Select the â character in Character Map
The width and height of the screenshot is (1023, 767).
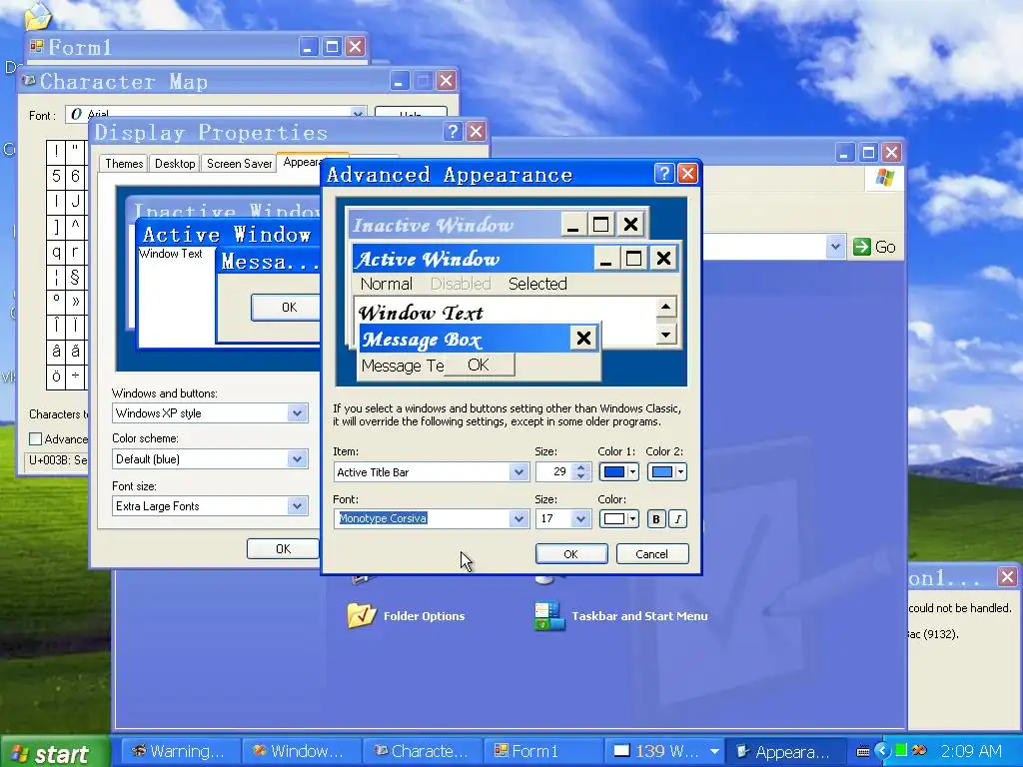[56, 352]
